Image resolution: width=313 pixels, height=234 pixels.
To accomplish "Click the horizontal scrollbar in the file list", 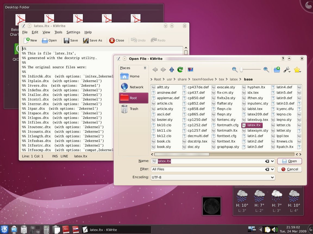I will coord(182,154).
